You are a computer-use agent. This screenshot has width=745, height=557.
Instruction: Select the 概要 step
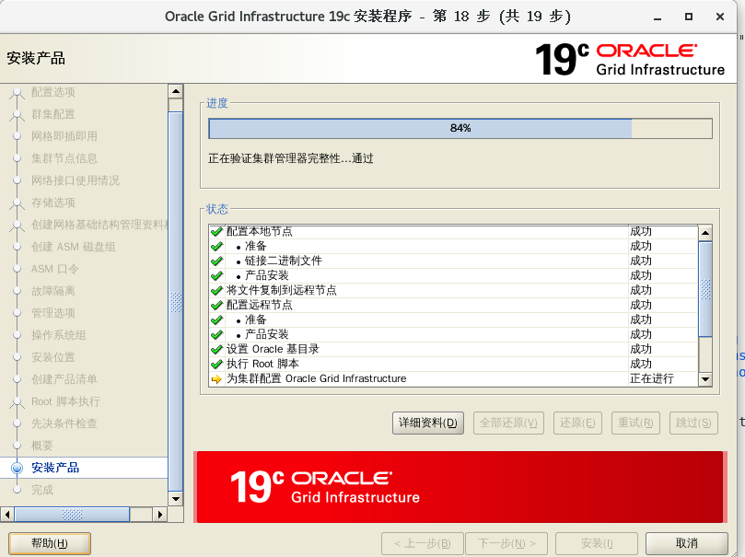(41, 446)
